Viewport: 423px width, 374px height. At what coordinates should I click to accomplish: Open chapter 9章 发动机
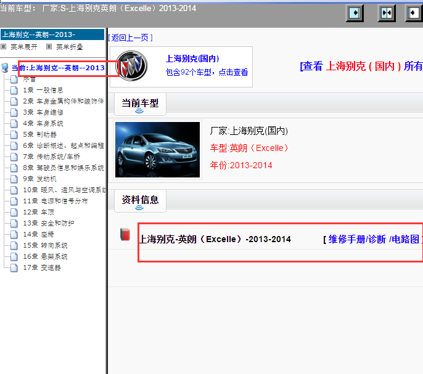39,179
